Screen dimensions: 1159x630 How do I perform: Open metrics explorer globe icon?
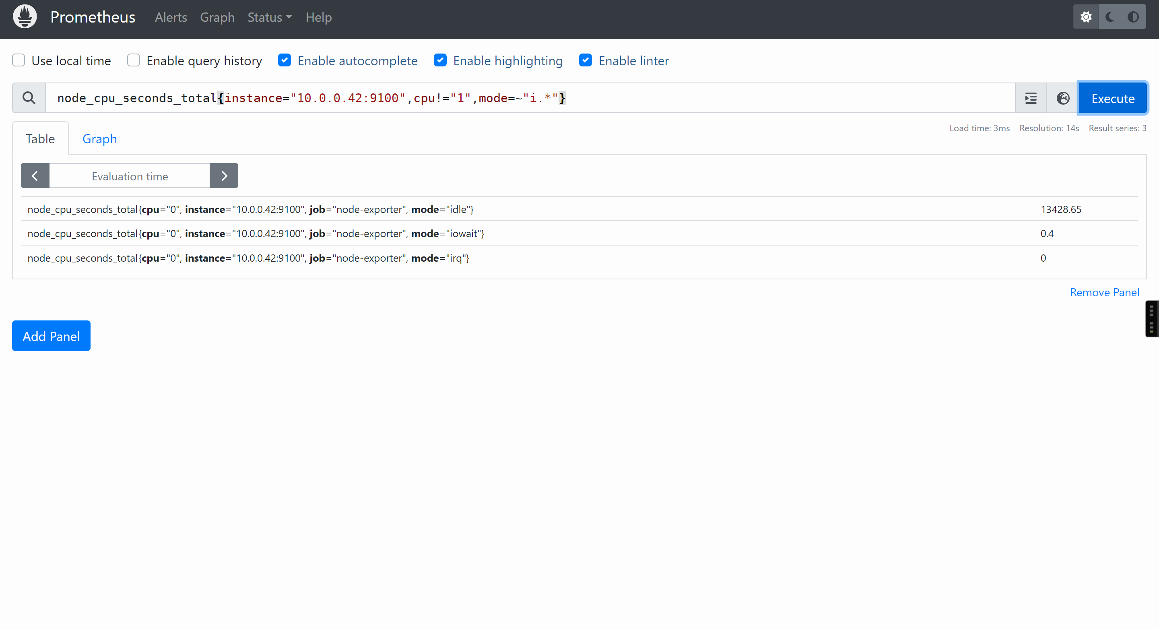(x=1063, y=98)
